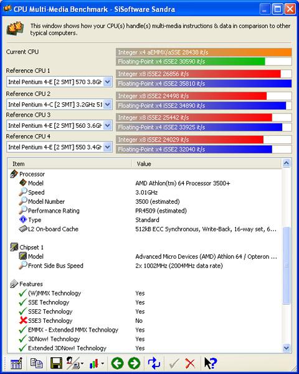Go forward with the green right arrow
Image resolution: width=299 pixels, height=374 pixels.
[x=135, y=363]
